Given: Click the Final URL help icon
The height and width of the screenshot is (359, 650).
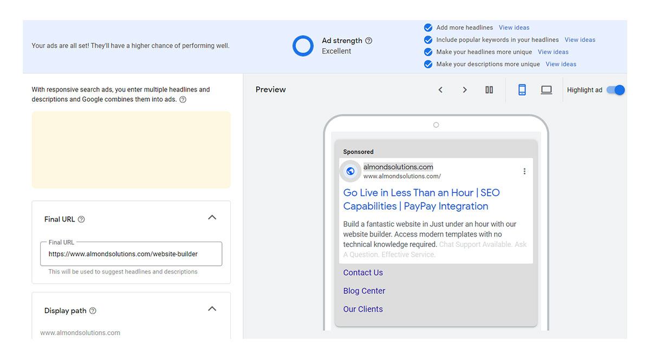Looking at the screenshot, I should click(x=81, y=219).
